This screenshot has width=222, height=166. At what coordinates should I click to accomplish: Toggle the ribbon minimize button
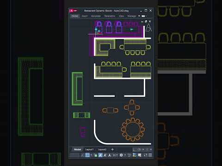point(143,16)
